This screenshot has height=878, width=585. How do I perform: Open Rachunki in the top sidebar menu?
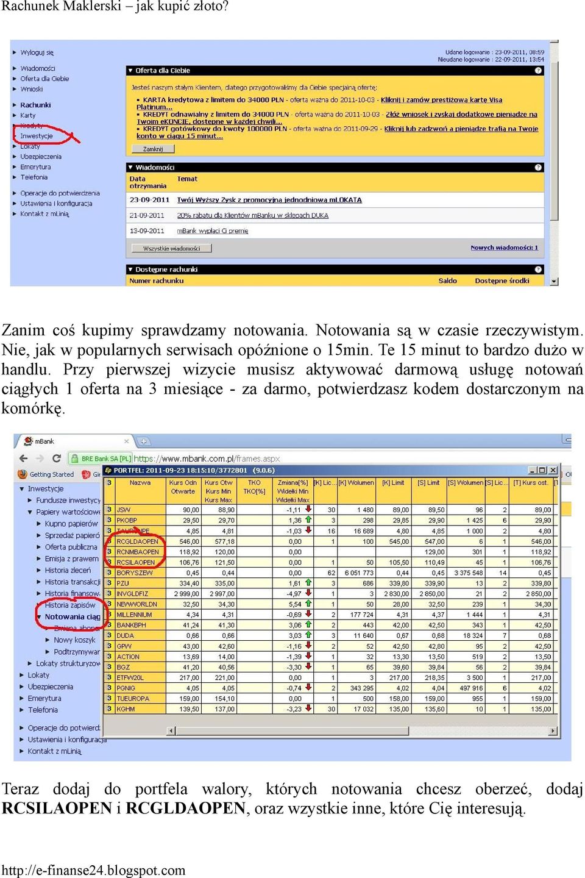click(x=35, y=105)
